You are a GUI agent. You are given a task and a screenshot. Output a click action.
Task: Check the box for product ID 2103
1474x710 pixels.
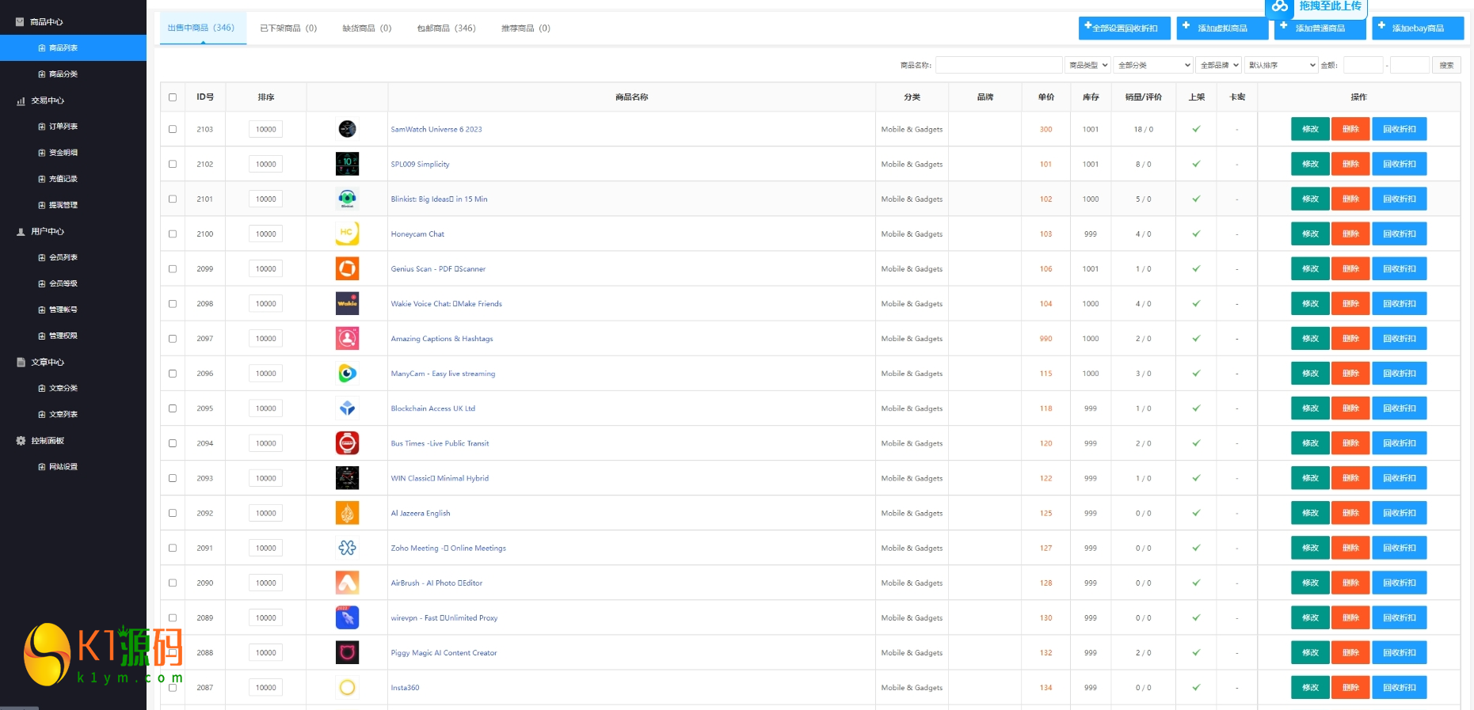173,129
